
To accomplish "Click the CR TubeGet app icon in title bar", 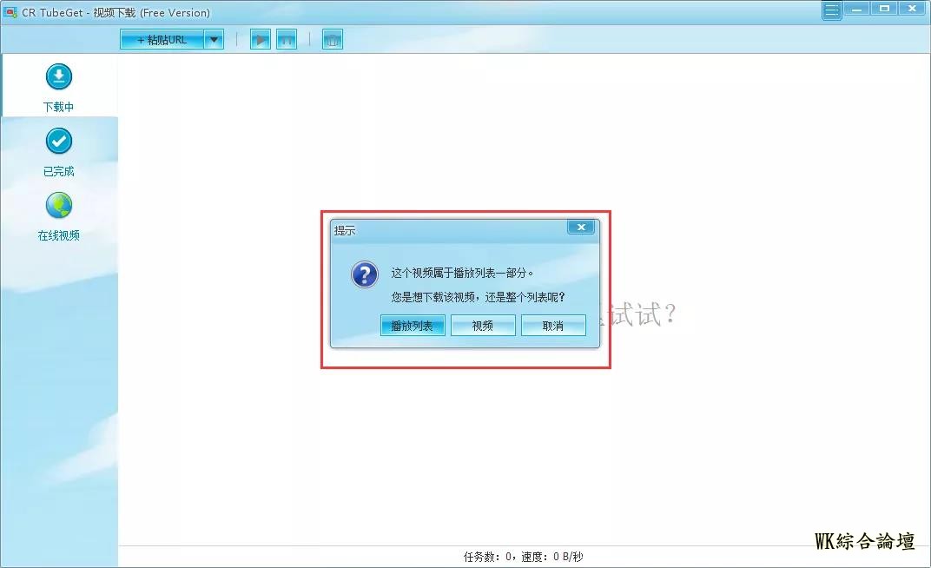I will (10, 12).
